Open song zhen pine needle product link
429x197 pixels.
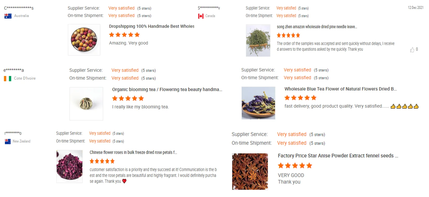[317, 27]
